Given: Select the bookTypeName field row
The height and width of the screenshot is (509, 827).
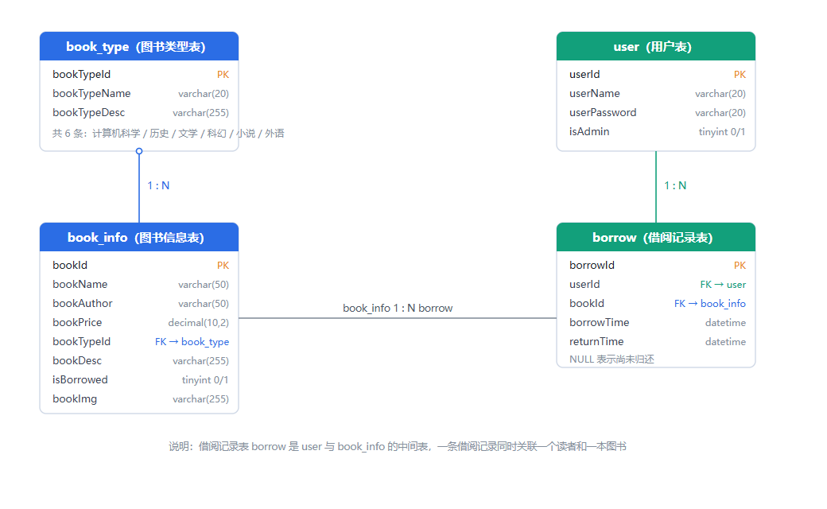Looking at the screenshot, I should (x=140, y=93).
